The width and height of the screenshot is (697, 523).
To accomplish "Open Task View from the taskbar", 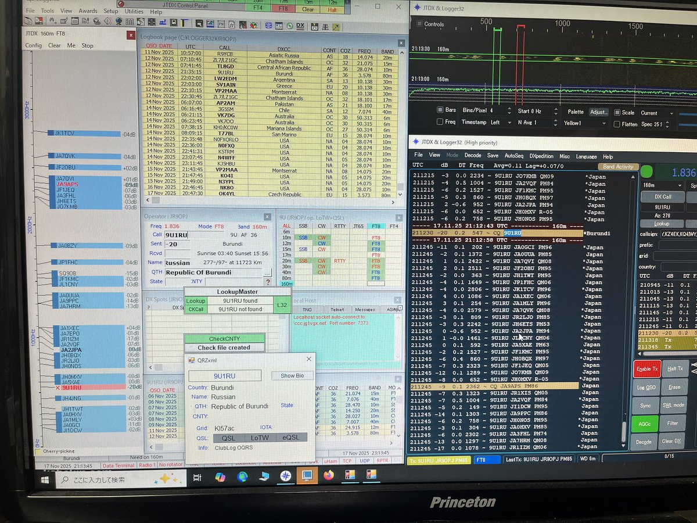I will 197,478.
